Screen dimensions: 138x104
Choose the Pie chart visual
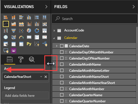[x=29, y=31]
